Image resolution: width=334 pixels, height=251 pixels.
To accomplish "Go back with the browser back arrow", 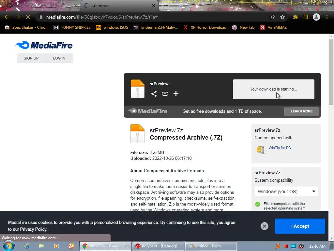I will click(7, 17).
